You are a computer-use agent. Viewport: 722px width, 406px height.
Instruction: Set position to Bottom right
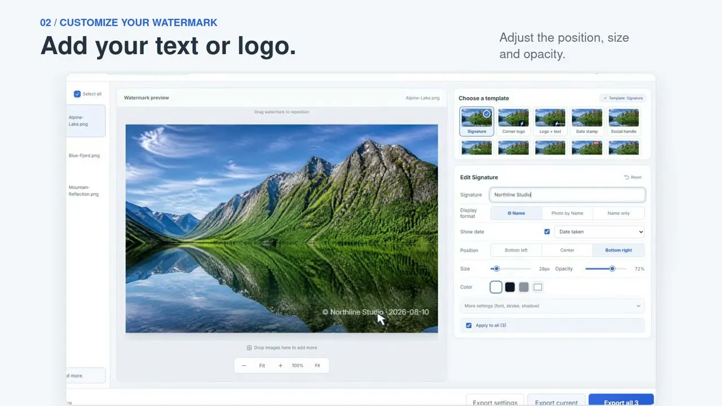(619, 250)
